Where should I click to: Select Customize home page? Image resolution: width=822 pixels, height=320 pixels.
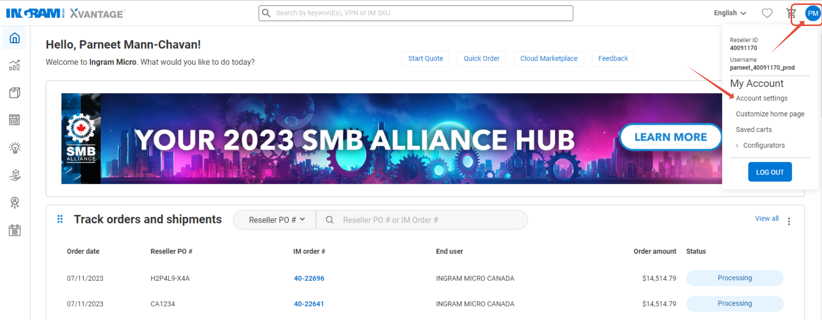[770, 114]
